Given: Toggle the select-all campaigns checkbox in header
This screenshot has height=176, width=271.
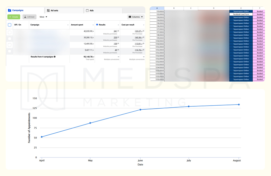Looking at the screenshot, I should [9, 25].
